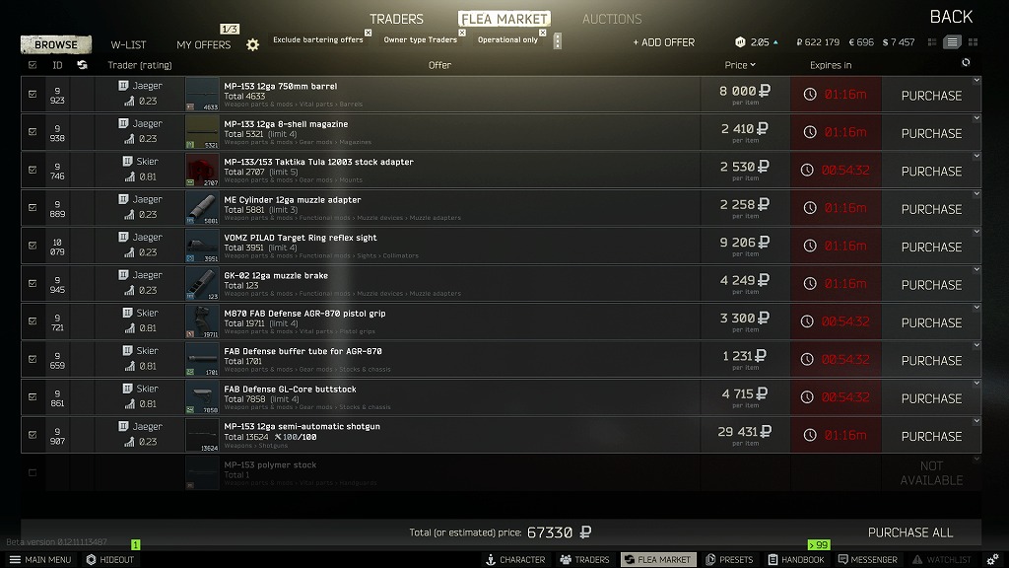Remove the Operational only filter

pos(543,33)
